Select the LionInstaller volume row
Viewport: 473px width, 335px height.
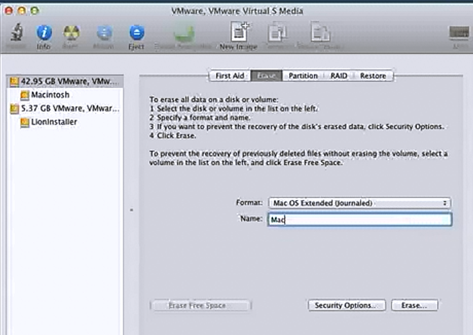[x=65, y=122]
